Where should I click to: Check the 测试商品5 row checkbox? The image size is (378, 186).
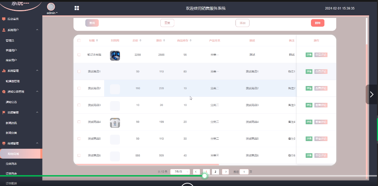coord(79,139)
